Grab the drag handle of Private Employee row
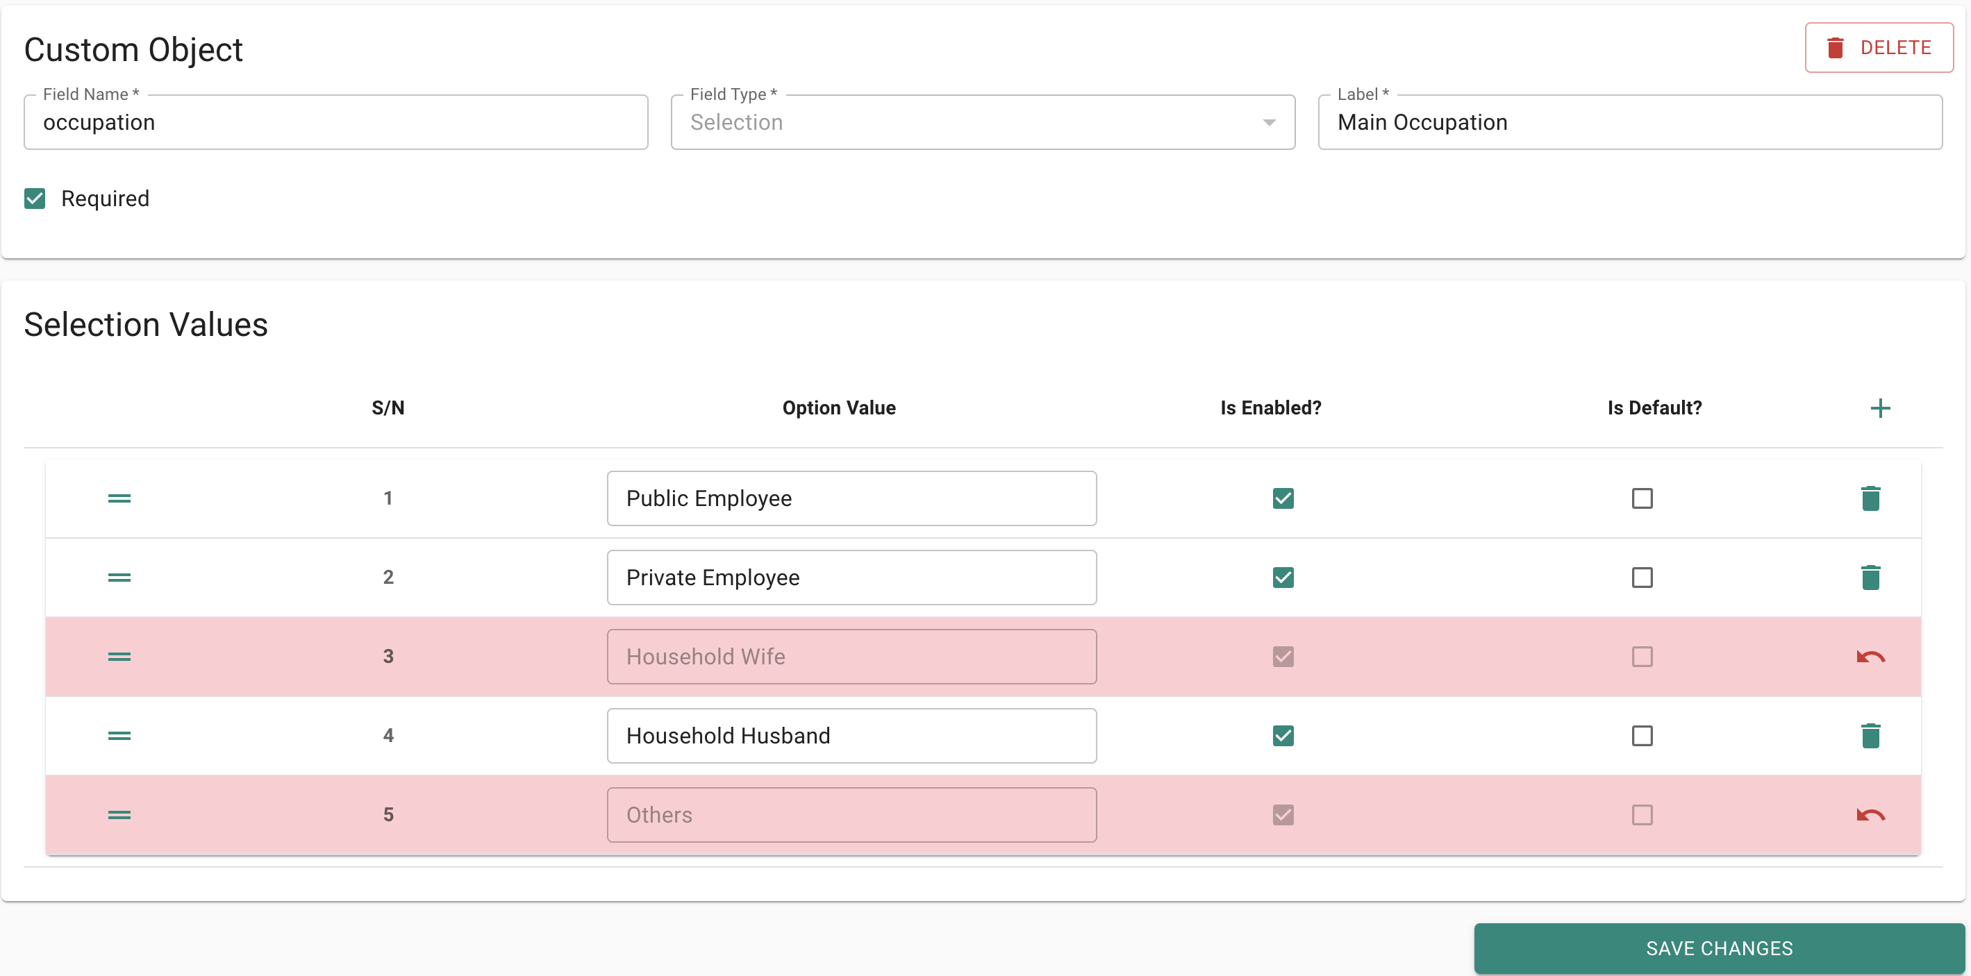1971x976 pixels. pos(119,578)
